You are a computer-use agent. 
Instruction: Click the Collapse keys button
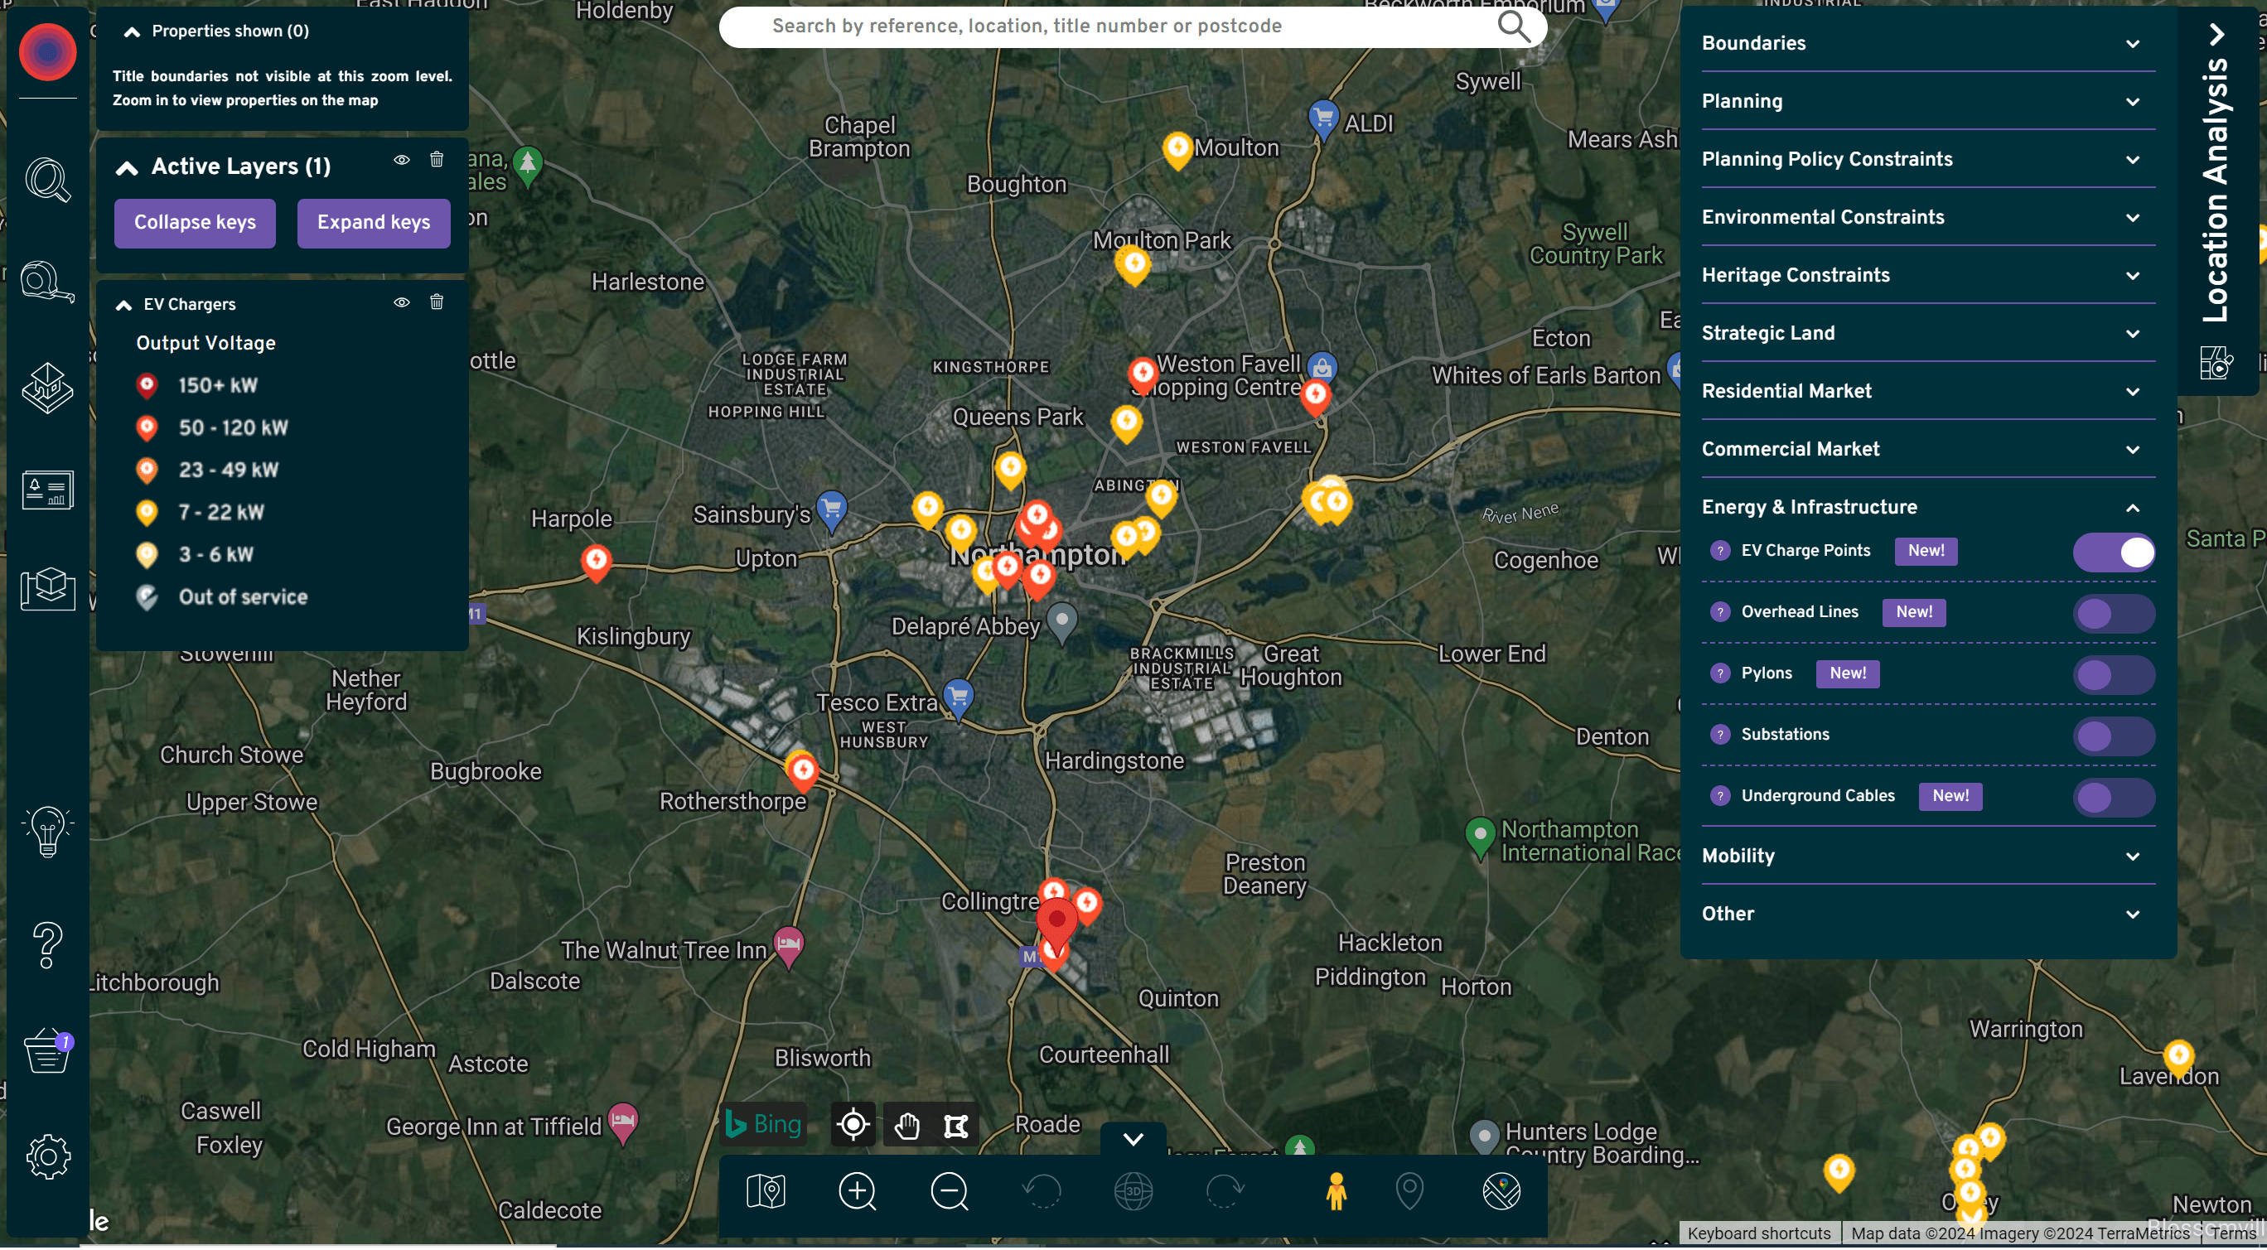pyautogui.click(x=195, y=223)
